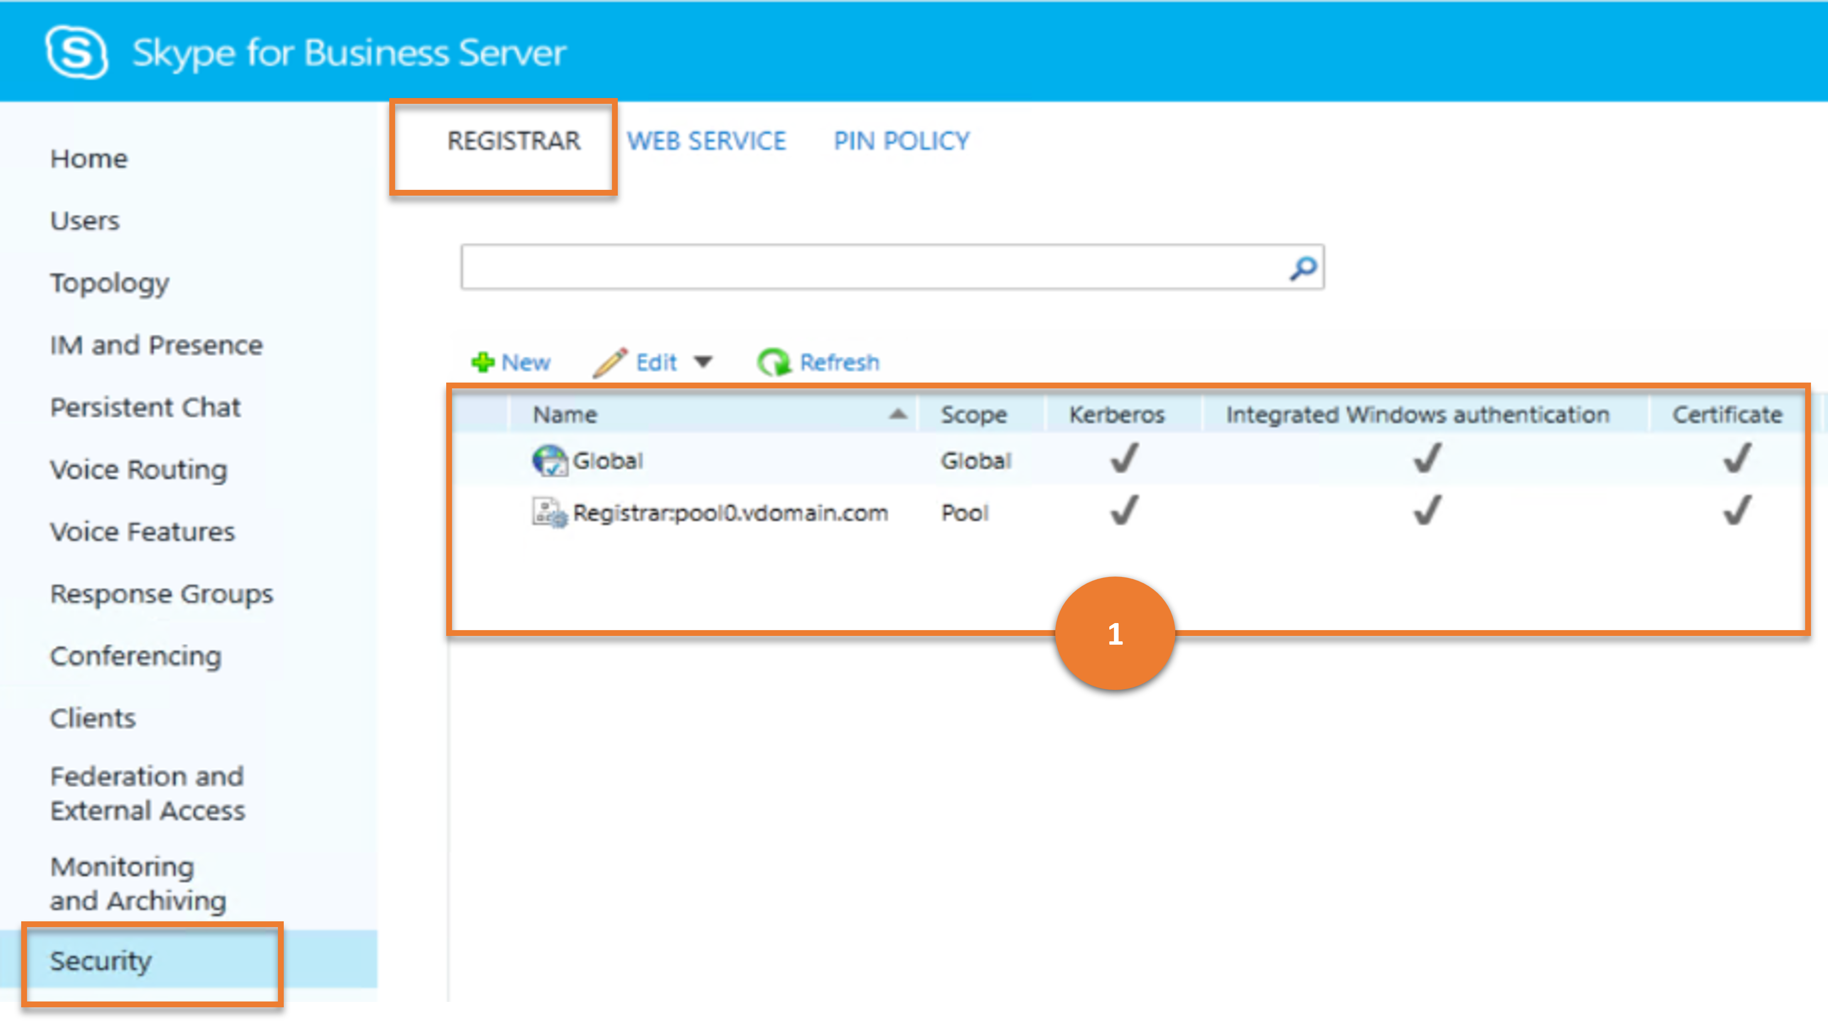Click the Kerberos column header

pos(1117,415)
